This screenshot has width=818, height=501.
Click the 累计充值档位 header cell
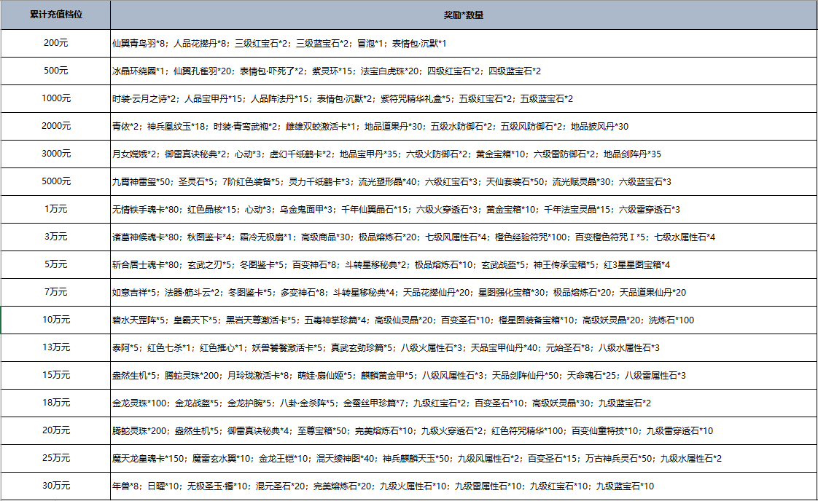pyautogui.click(x=55, y=15)
